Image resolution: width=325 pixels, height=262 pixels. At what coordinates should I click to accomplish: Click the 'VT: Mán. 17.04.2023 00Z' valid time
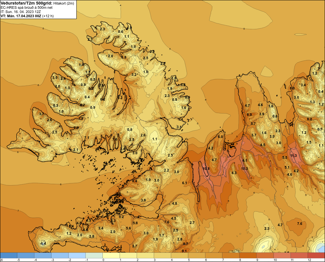(x=21, y=16)
